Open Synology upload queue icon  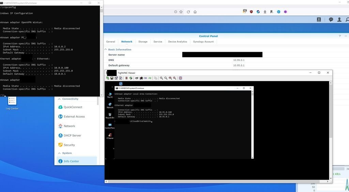click(319, 19)
